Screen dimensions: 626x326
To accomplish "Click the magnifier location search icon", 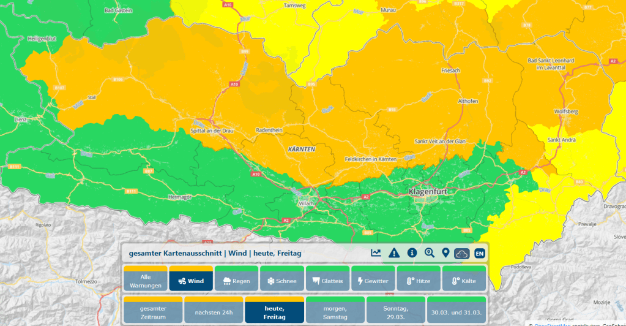I will (430, 252).
